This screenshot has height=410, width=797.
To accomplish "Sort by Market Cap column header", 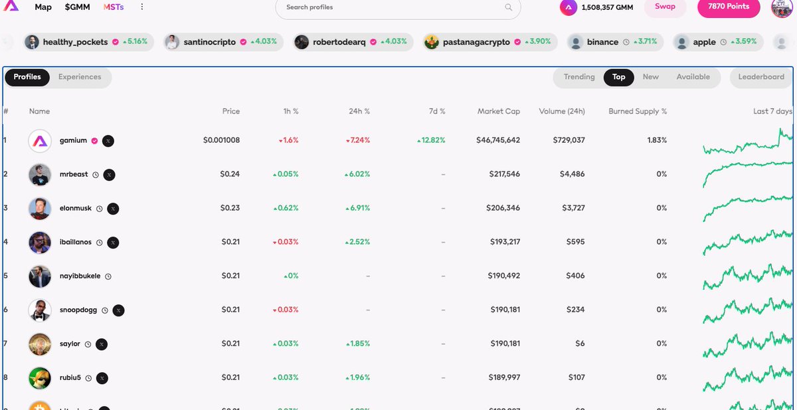I will point(499,112).
